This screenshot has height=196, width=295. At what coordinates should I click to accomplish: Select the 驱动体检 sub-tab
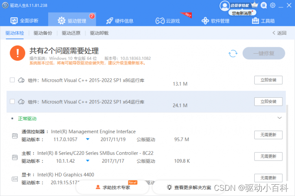click(15, 33)
